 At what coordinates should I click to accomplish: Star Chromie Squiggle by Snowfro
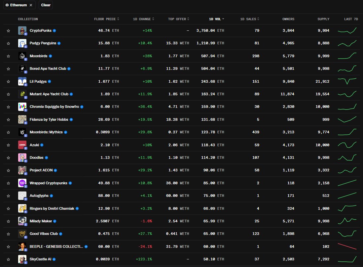pos(8,107)
